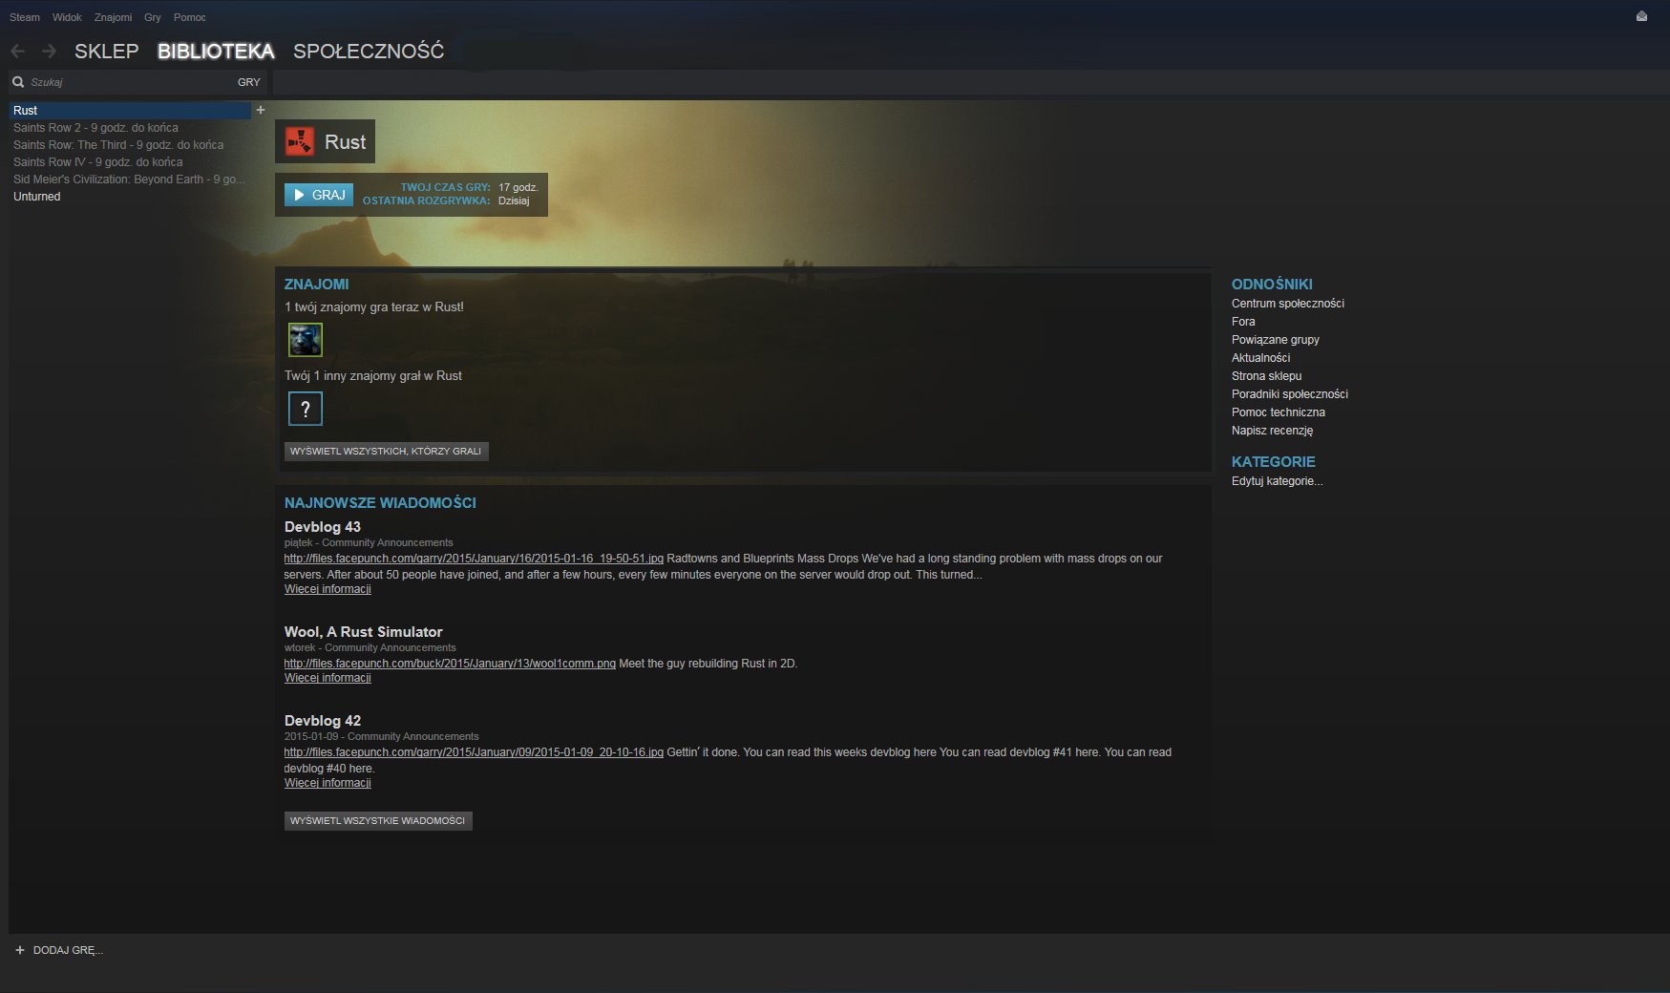Switch to BIBLIOTEKA tab
The width and height of the screenshot is (1670, 993).
point(216,51)
